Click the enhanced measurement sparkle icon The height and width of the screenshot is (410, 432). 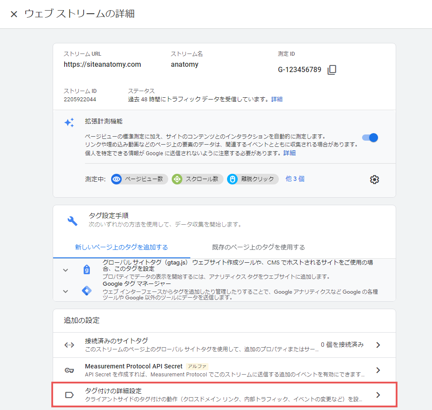pos(69,123)
